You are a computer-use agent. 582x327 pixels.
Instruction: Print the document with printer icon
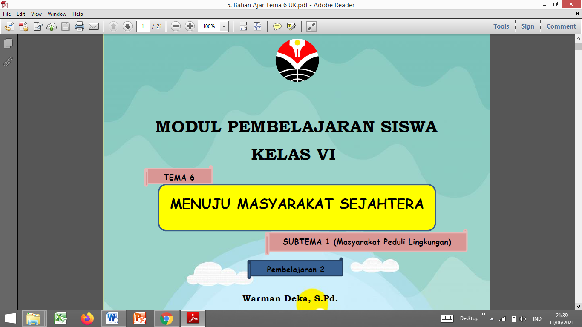tap(80, 26)
